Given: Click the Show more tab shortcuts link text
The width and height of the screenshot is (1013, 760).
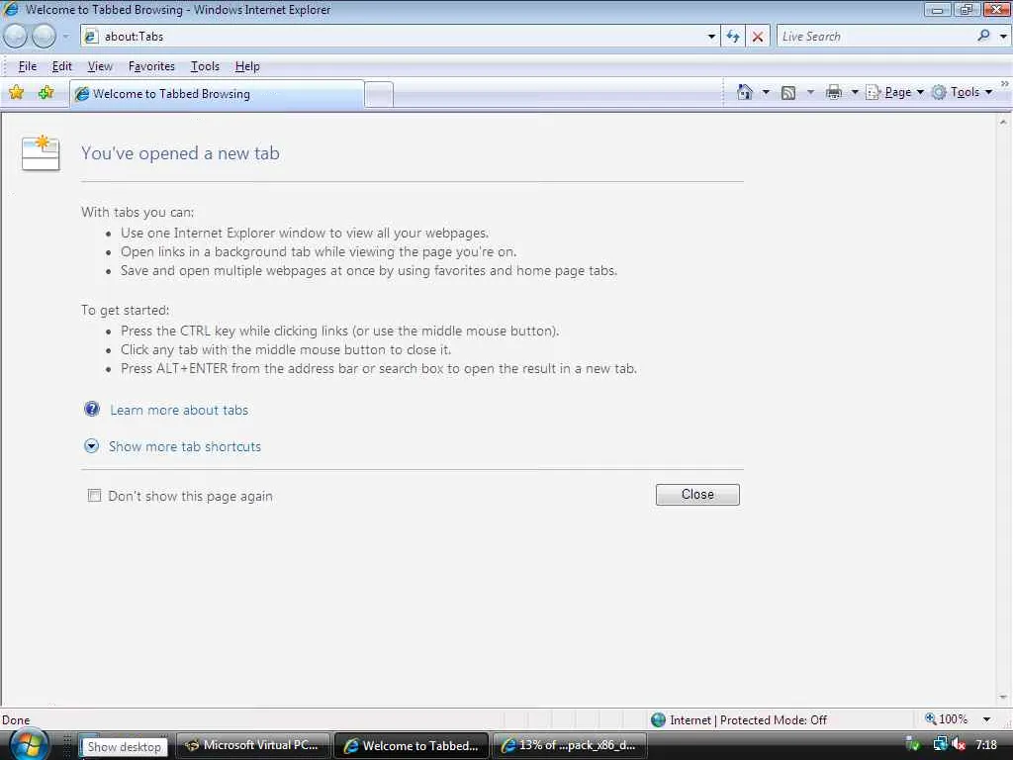Looking at the screenshot, I should [185, 446].
